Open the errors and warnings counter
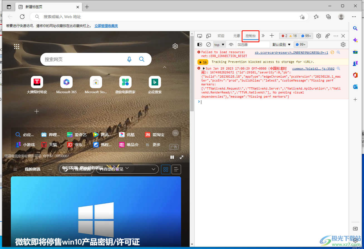Image resolution: width=364 pixels, height=249 pixels. tap(289, 36)
